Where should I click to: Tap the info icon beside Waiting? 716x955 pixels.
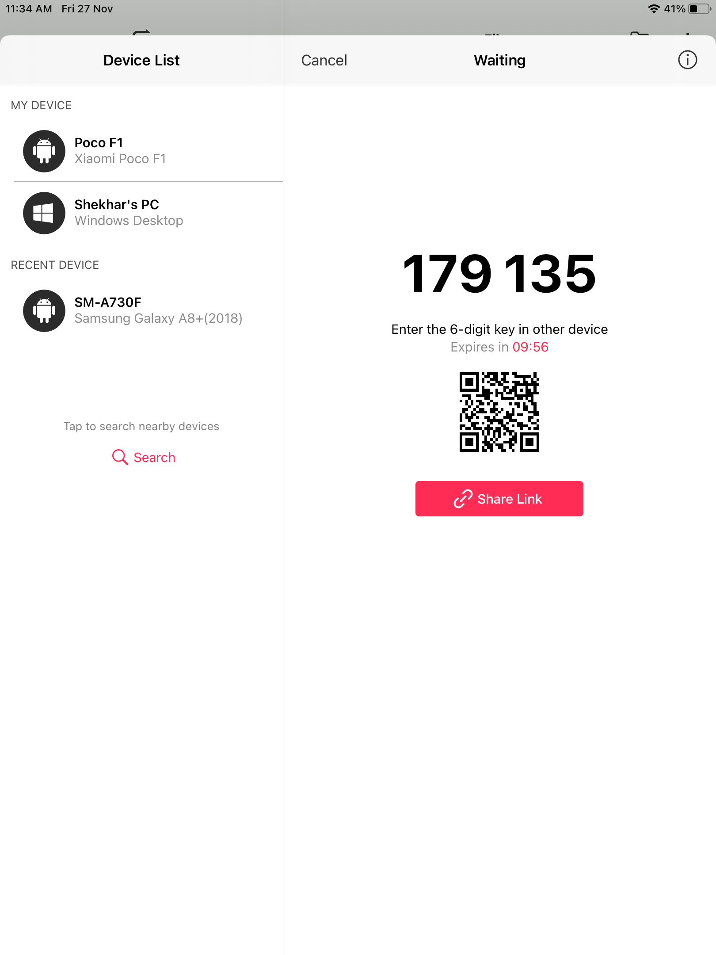687,60
